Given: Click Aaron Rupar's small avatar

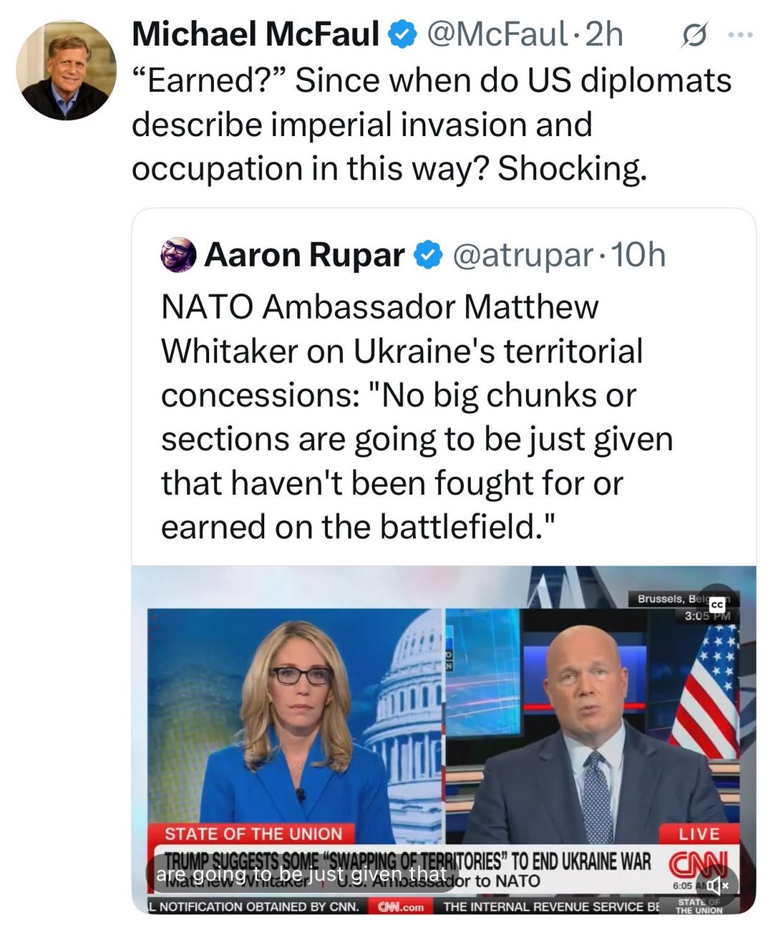Looking at the screenshot, I should (x=178, y=255).
